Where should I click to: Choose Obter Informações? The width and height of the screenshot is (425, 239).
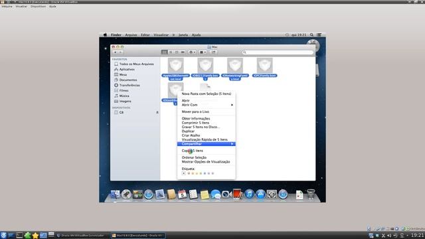point(207,118)
